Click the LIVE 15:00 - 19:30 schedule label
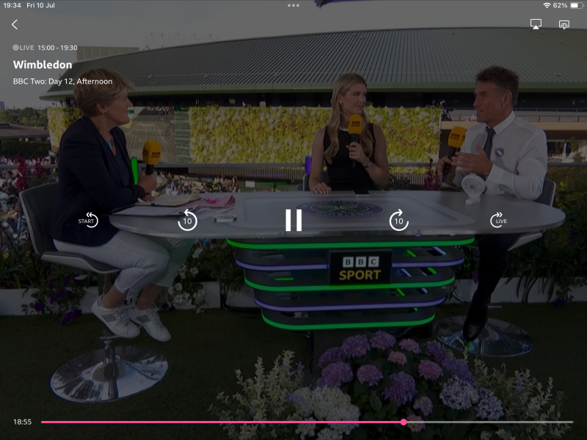The image size is (587, 440). click(45, 48)
